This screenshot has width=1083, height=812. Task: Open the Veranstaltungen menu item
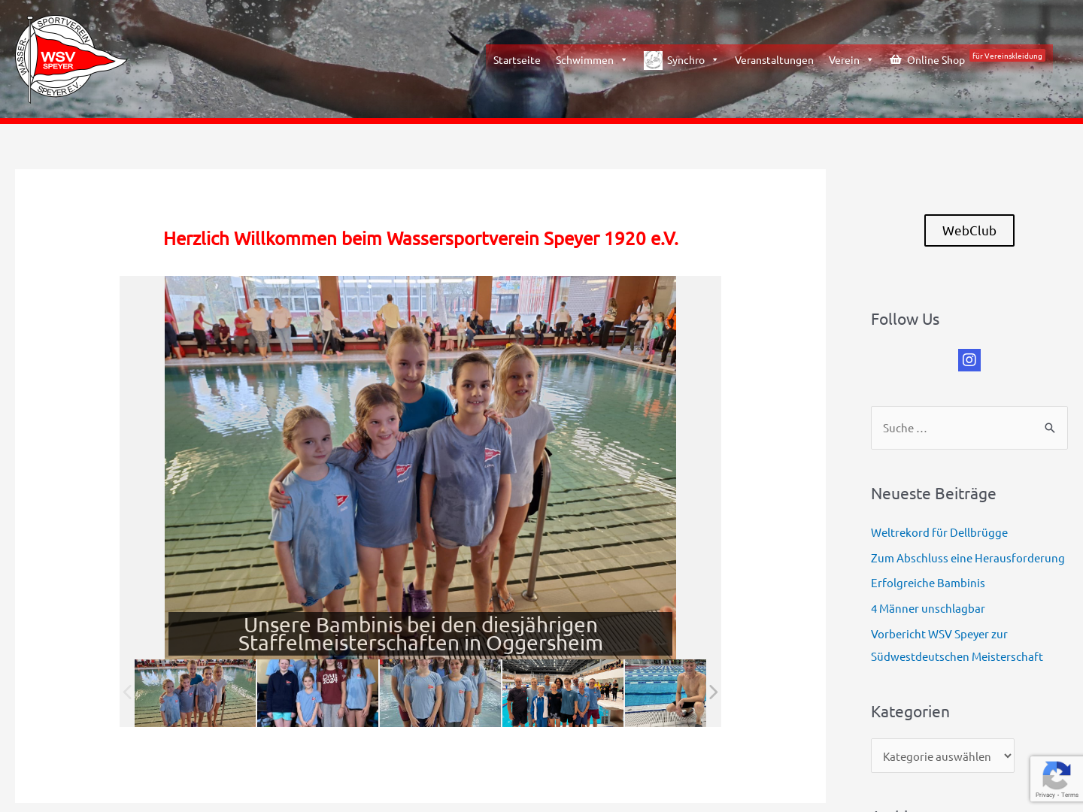pos(774,60)
